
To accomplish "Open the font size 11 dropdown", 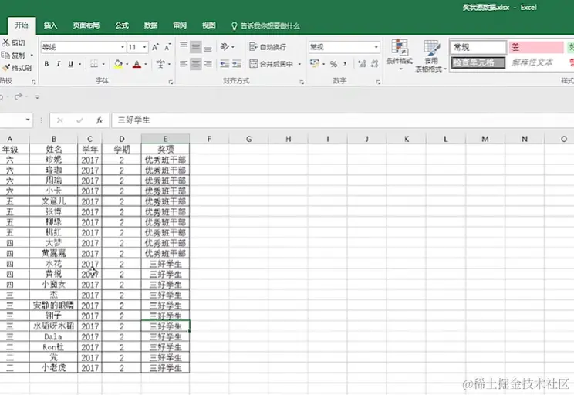I will click(x=144, y=47).
